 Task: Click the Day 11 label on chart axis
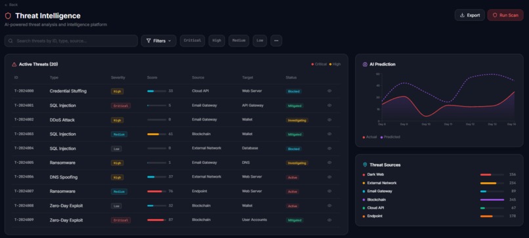click(448, 125)
